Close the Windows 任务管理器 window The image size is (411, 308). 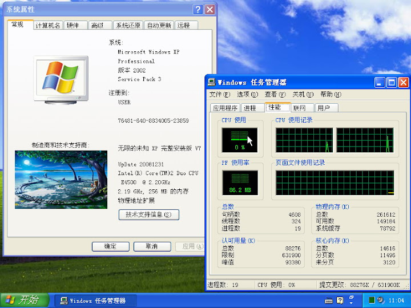tap(404, 83)
